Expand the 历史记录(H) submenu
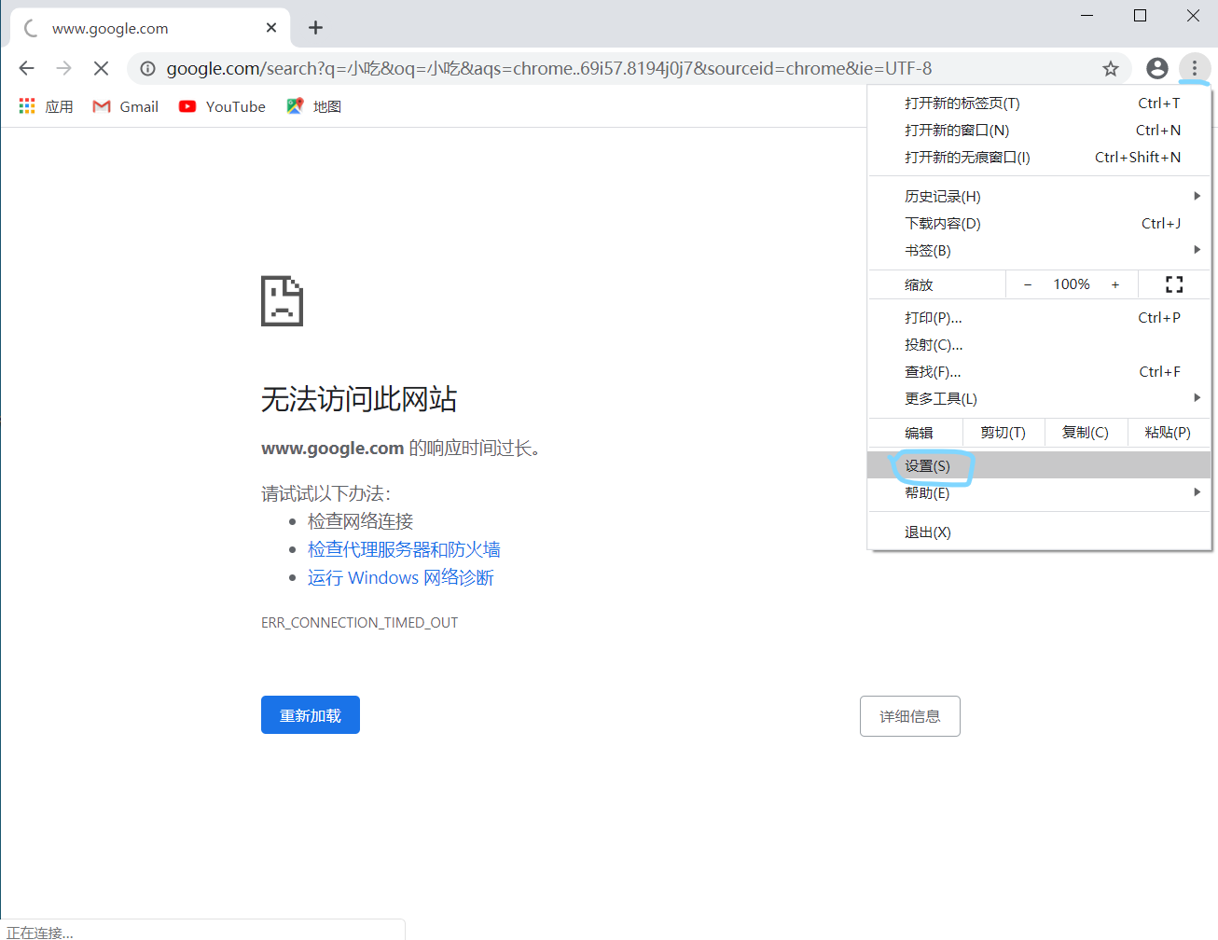The height and width of the screenshot is (940, 1218). point(1039,196)
